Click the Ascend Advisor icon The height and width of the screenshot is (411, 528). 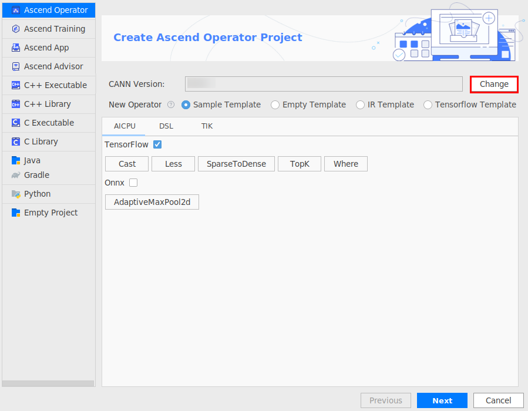tap(16, 67)
